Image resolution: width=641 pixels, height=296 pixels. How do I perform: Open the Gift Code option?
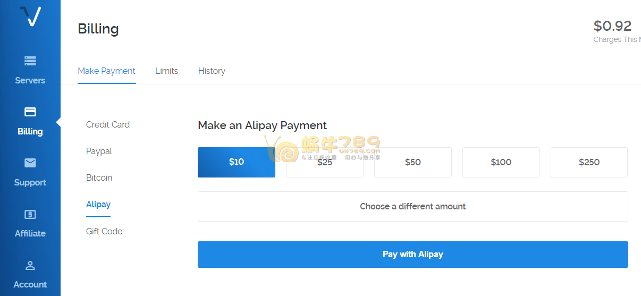(x=104, y=231)
